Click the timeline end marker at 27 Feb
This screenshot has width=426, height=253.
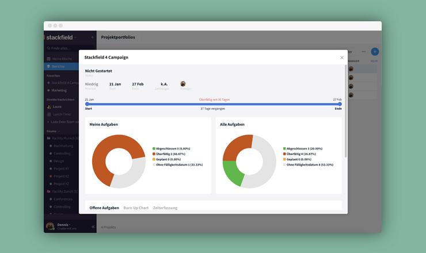[340, 104]
